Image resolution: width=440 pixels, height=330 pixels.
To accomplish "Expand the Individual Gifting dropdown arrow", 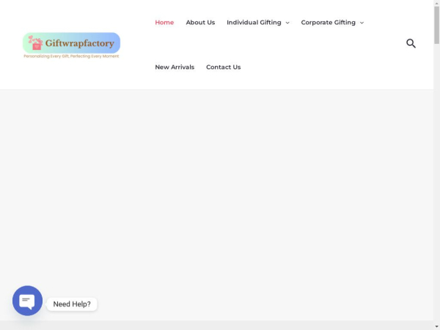I will [x=287, y=23].
